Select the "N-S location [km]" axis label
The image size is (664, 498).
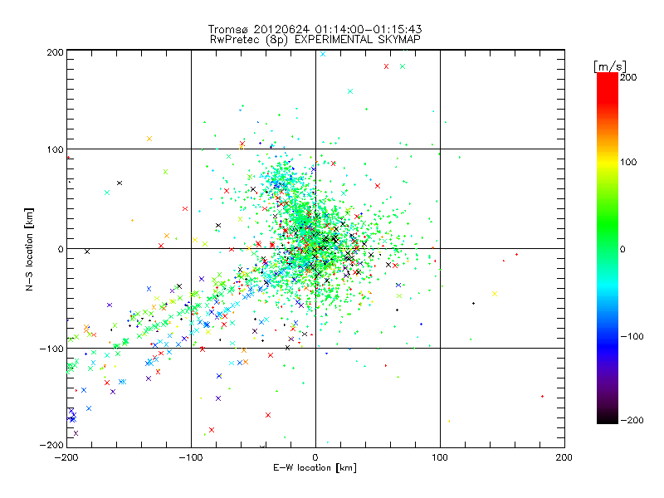[x=29, y=249]
